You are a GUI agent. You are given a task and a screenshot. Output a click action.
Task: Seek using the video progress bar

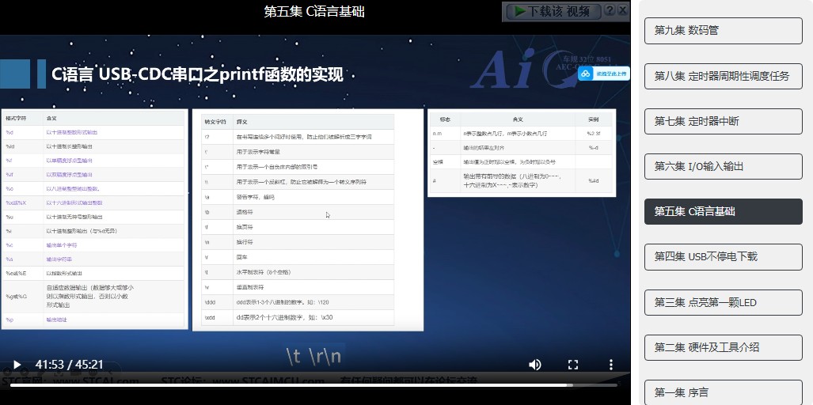pyautogui.click(x=313, y=384)
